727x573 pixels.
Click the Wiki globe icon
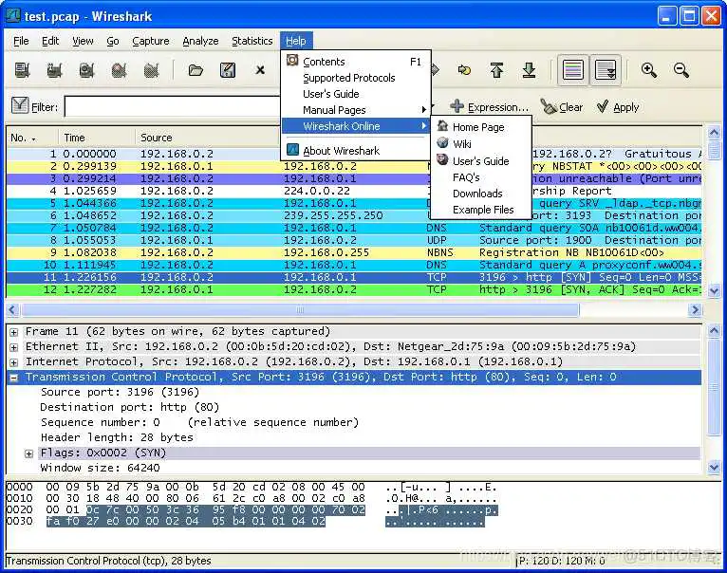click(443, 143)
